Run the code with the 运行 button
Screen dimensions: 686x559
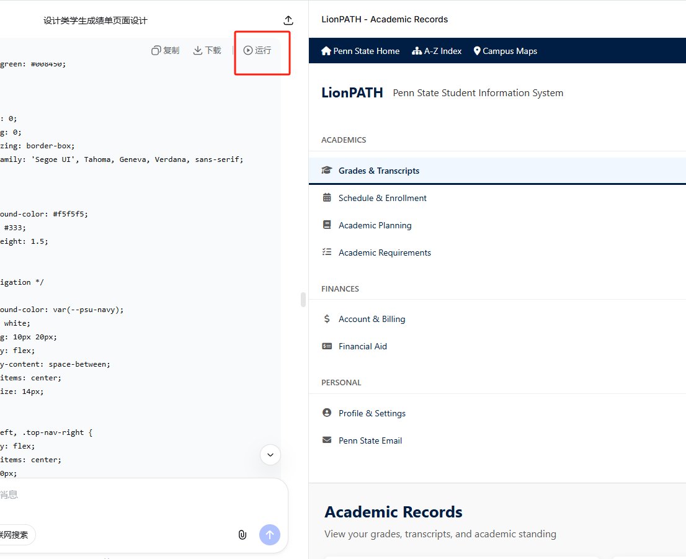(257, 50)
